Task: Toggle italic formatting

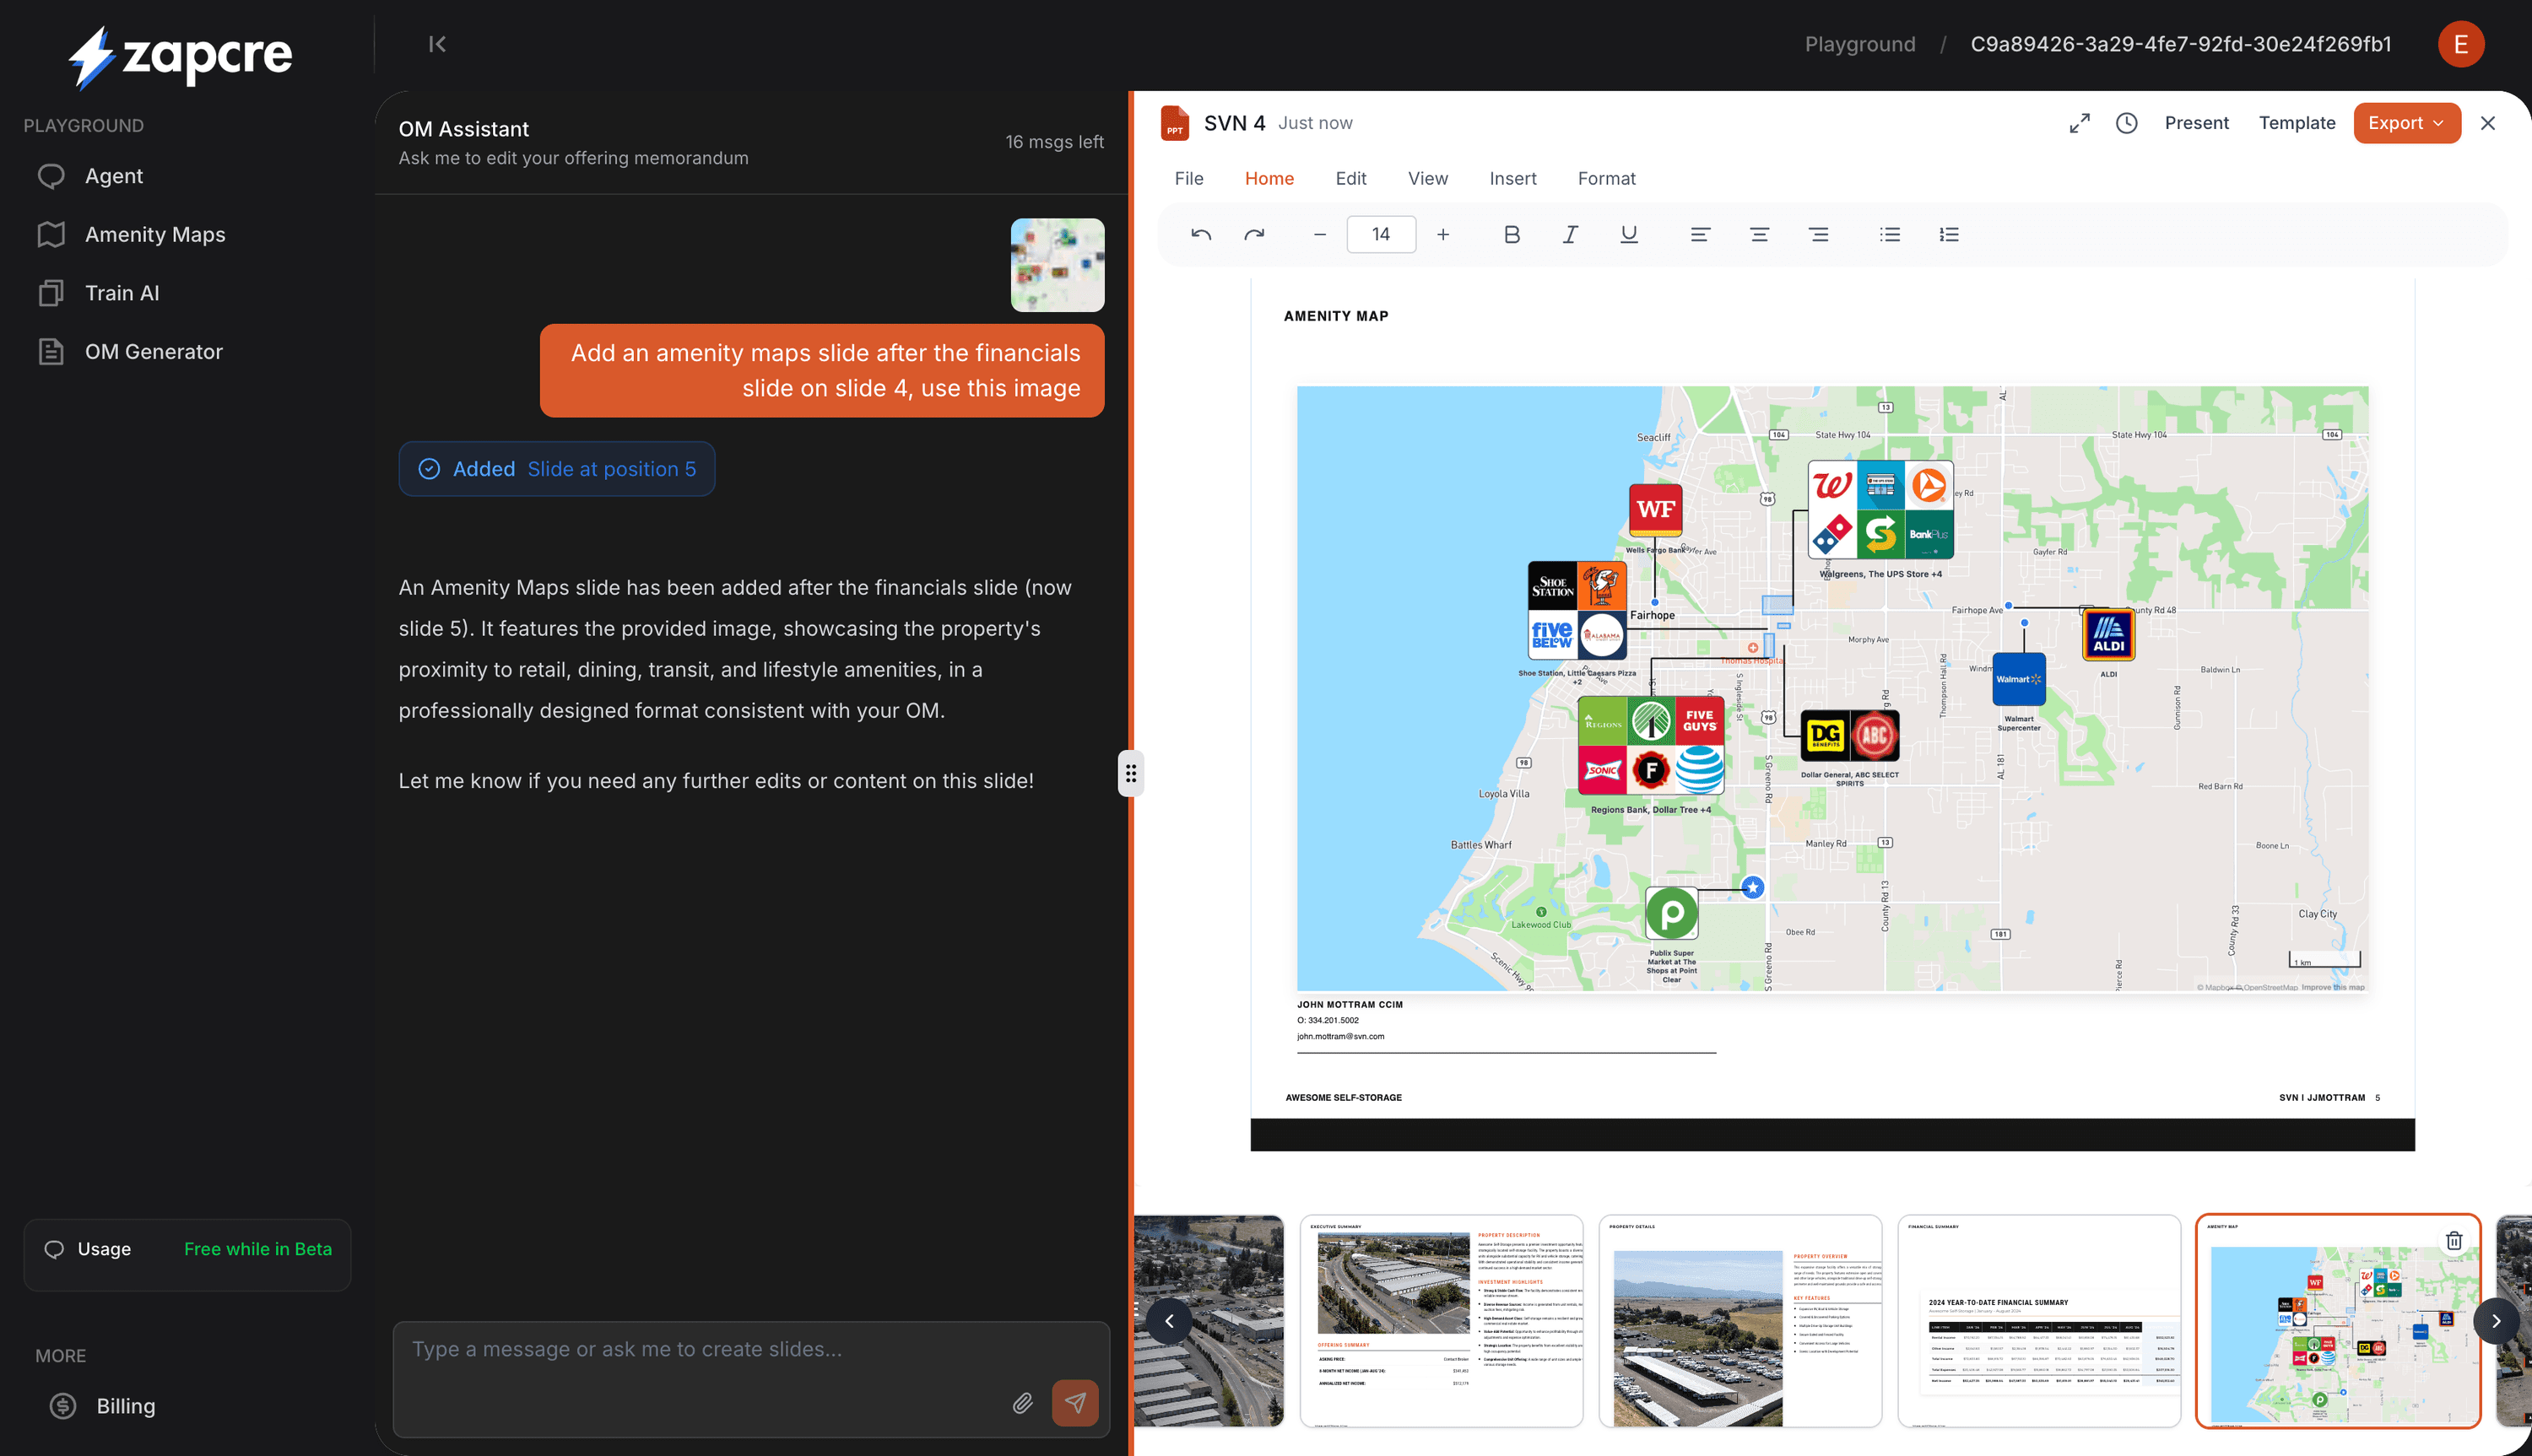Action: click(1571, 234)
